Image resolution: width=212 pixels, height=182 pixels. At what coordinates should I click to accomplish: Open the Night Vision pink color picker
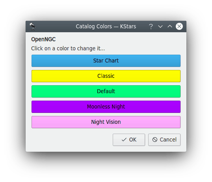[106, 122]
